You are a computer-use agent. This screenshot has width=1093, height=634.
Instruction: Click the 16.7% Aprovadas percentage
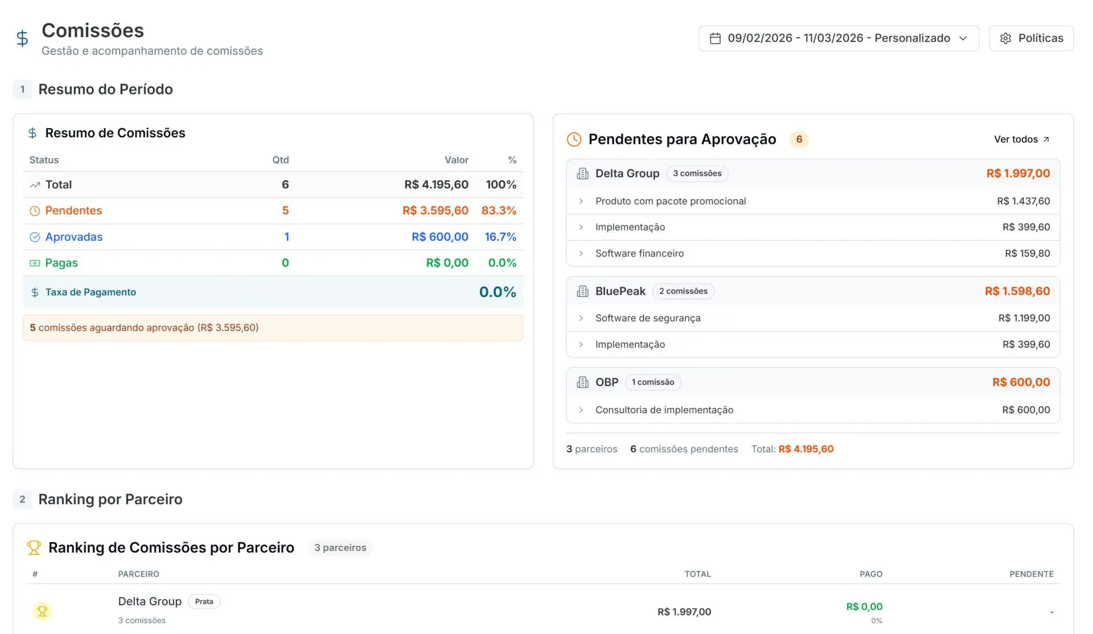[x=500, y=237]
